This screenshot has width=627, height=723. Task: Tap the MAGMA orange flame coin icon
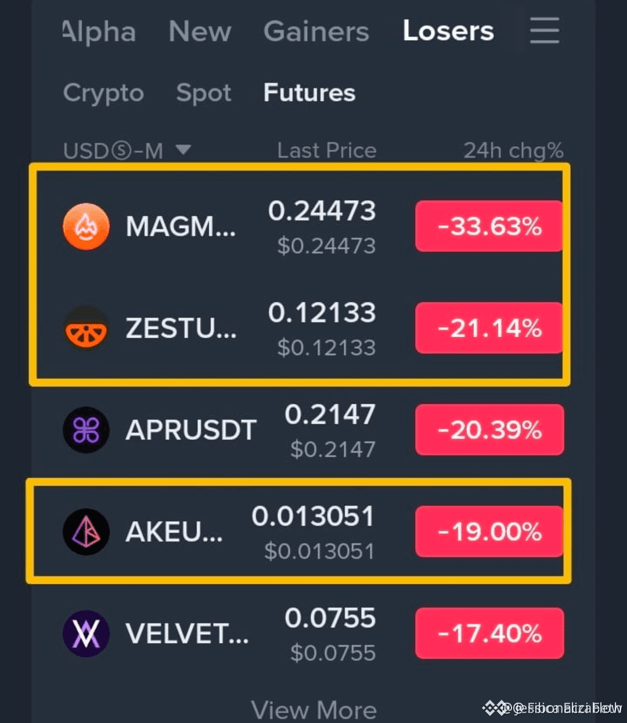pos(86,226)
